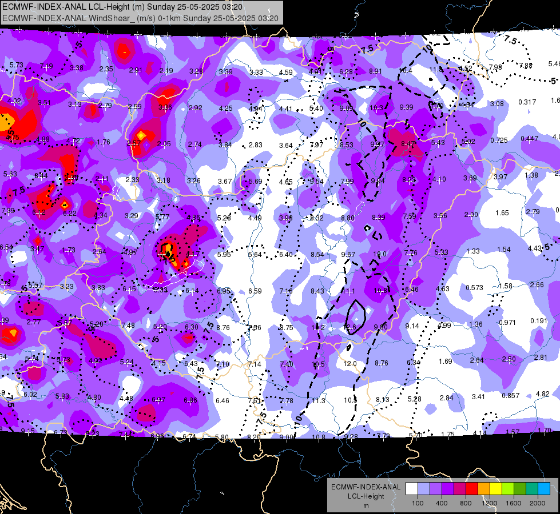Viewport: 560px width, 514px height.
Task: Select the wind shear value '11.1'
Action: point(348,291)
